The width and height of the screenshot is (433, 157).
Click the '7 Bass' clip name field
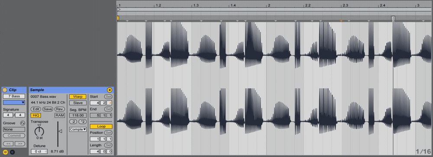(x=14, y=96)
